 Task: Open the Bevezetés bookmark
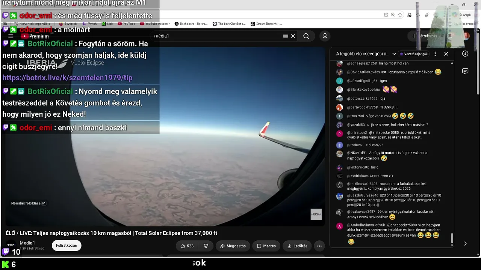(x=68, y=24)
